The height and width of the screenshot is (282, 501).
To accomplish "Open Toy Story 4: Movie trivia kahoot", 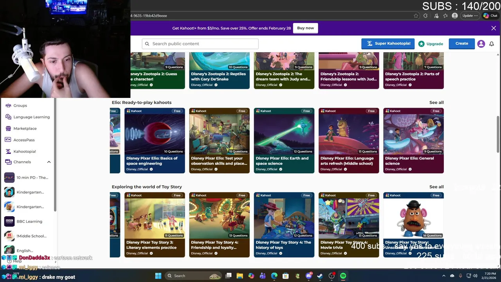I will click(349, 225).
